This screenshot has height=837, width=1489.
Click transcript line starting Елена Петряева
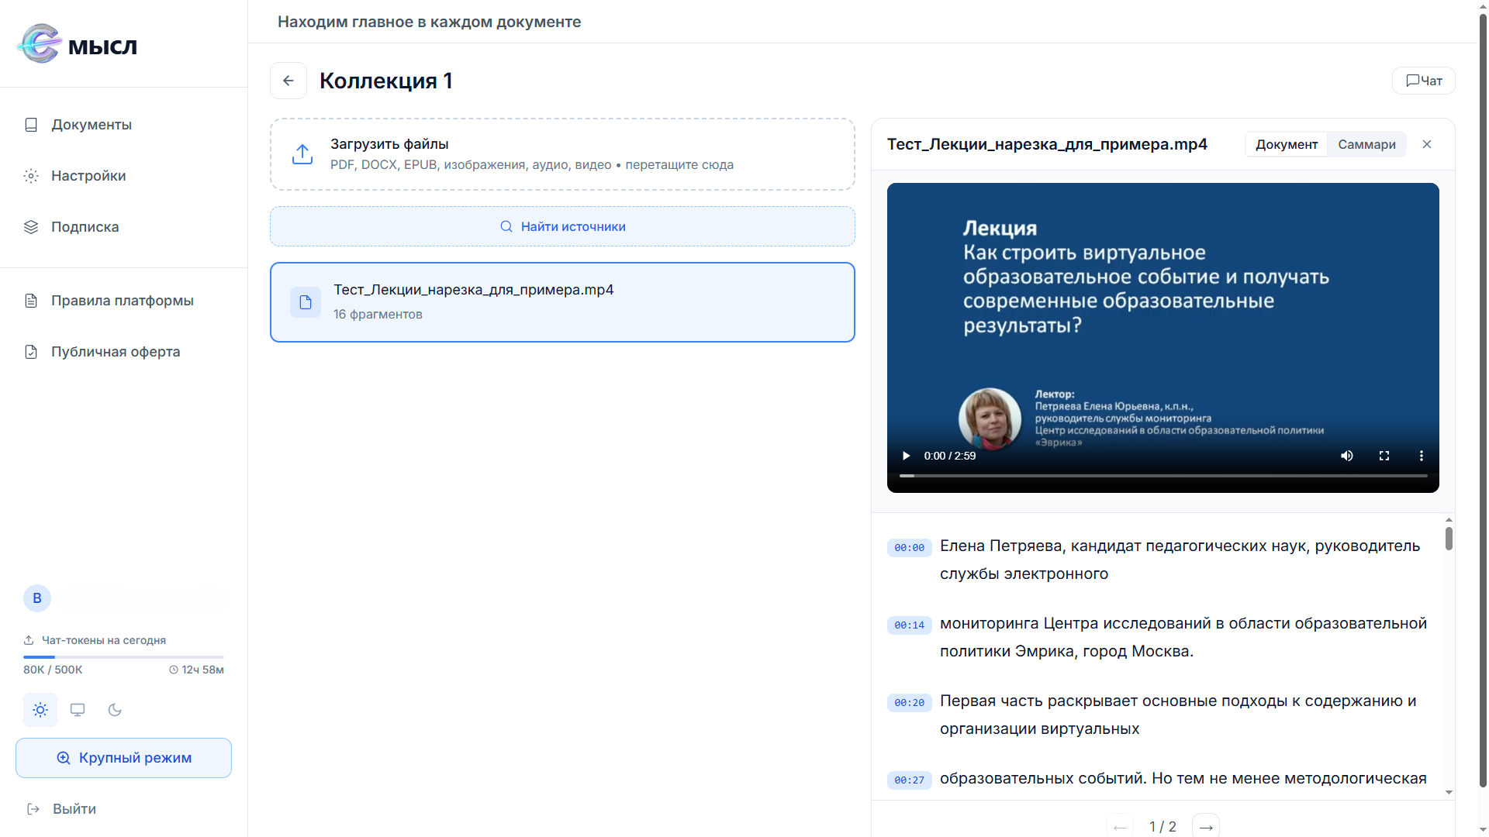pyautogui.click(x=1180, y=560)
